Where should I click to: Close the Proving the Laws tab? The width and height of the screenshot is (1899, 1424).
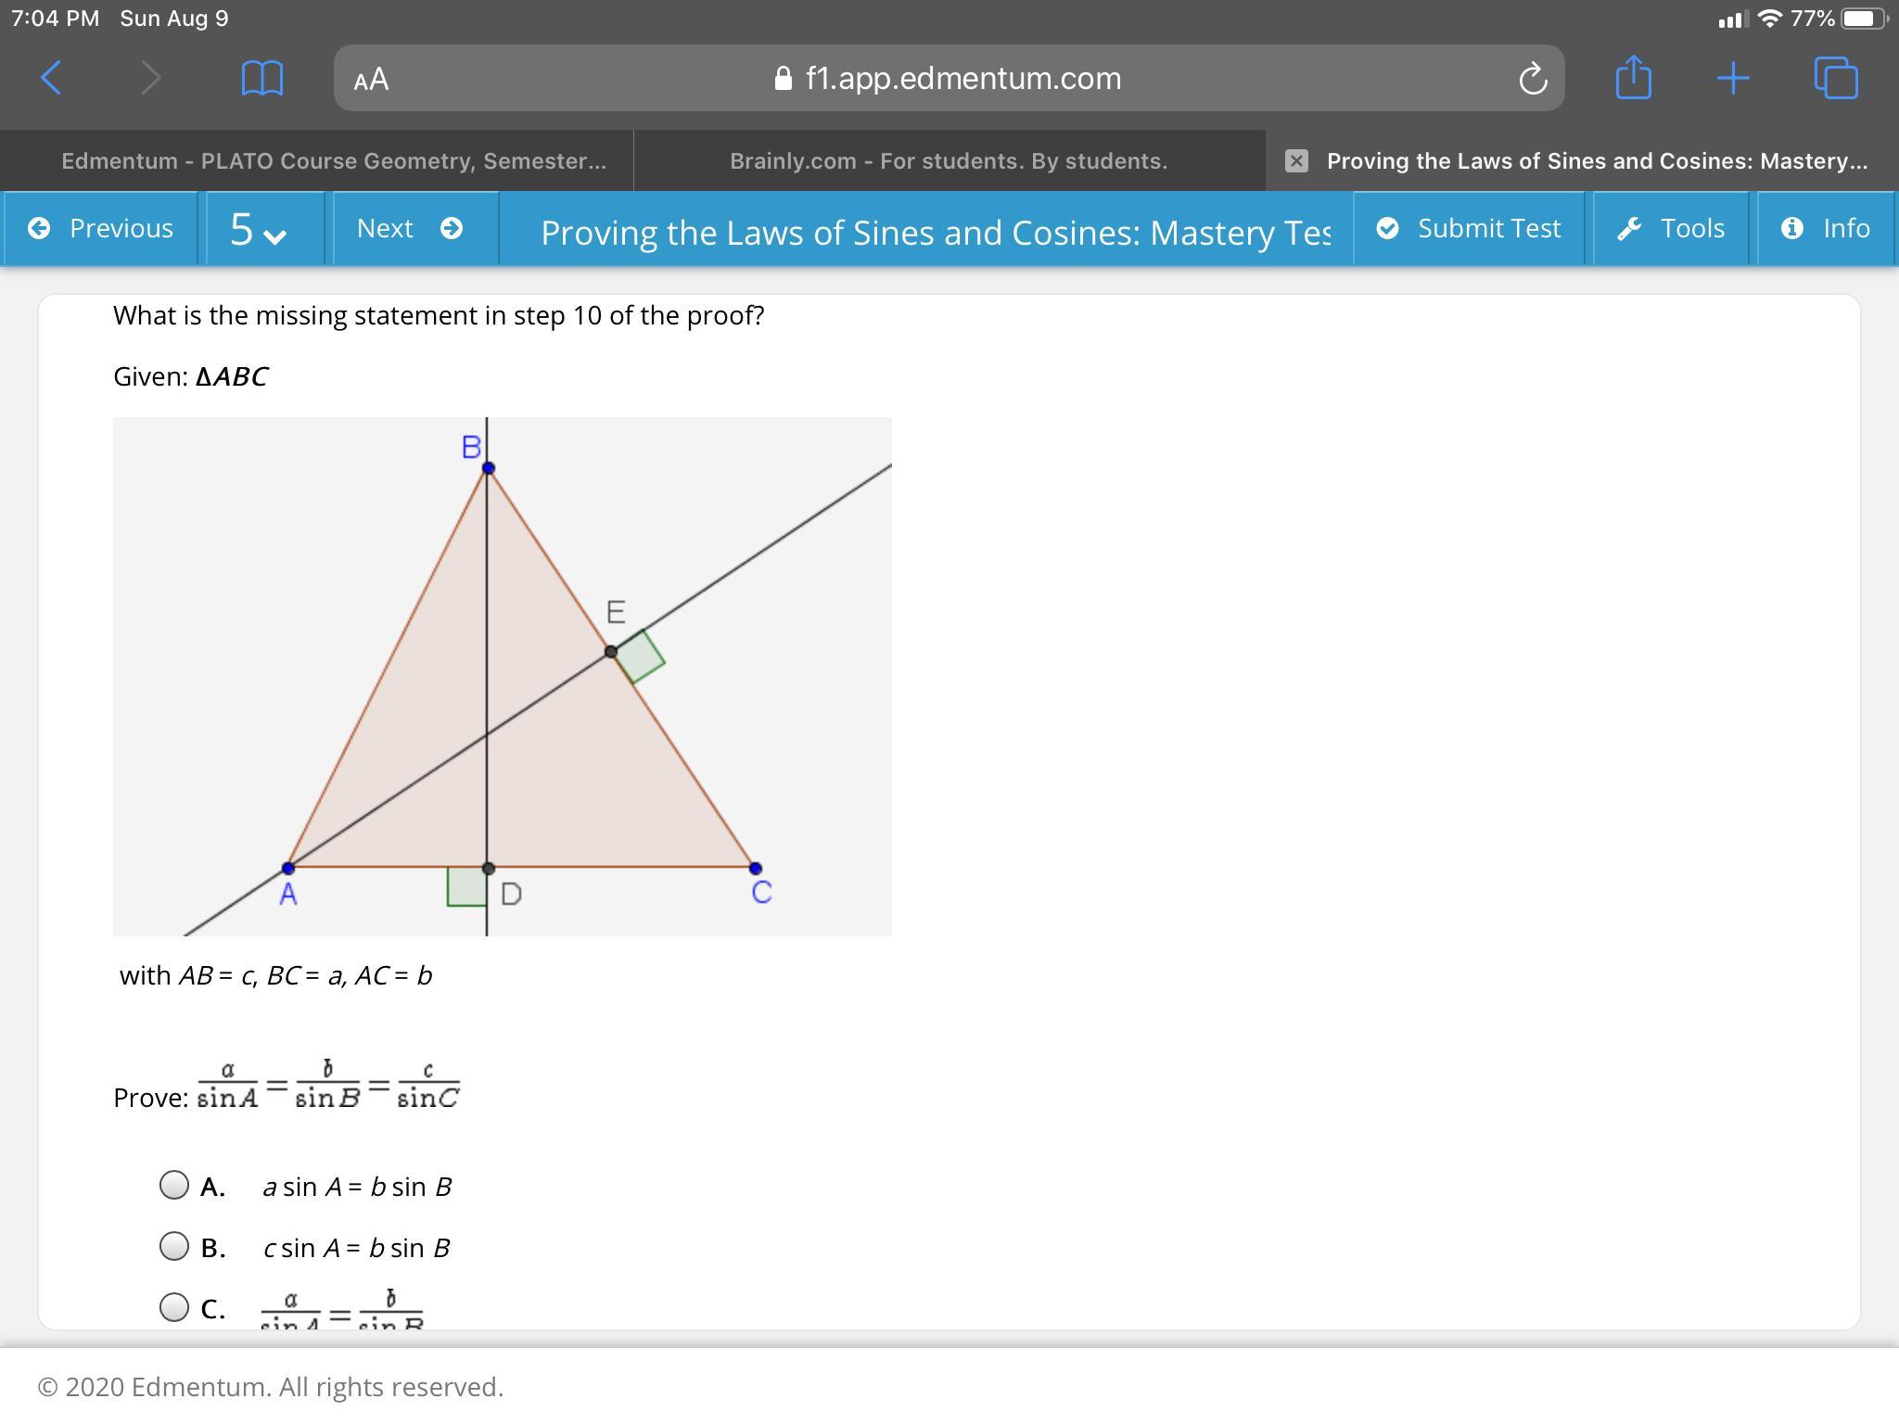[1296, 161]
